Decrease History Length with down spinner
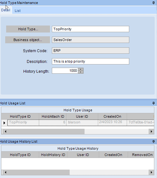The height and width of the screenshot is (178, 157). click(81, 72)
